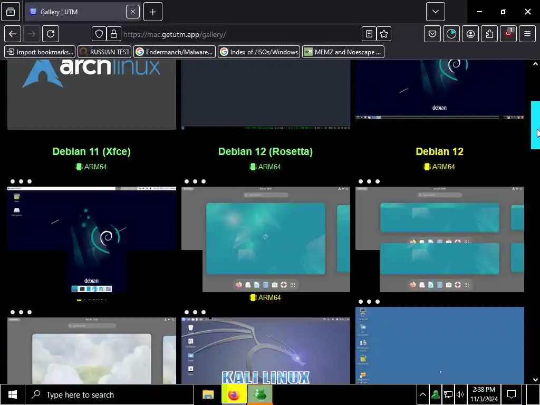Click the yellow ARM64 label under Debian 12

pyautogui.click(x=439, y=167)
